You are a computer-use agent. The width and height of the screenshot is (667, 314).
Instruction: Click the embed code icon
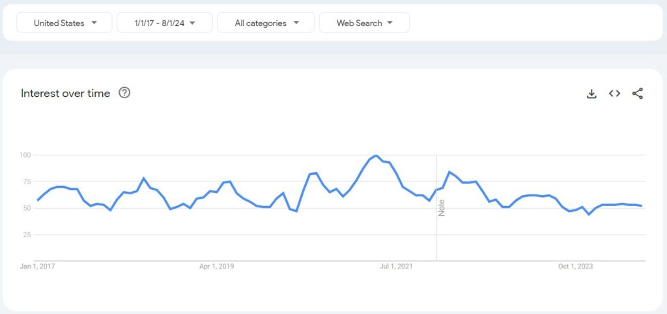(614, 94)
